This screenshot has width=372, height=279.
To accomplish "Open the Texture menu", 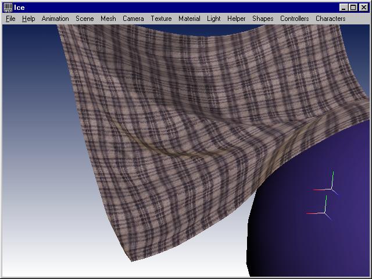I will point(161,19).
